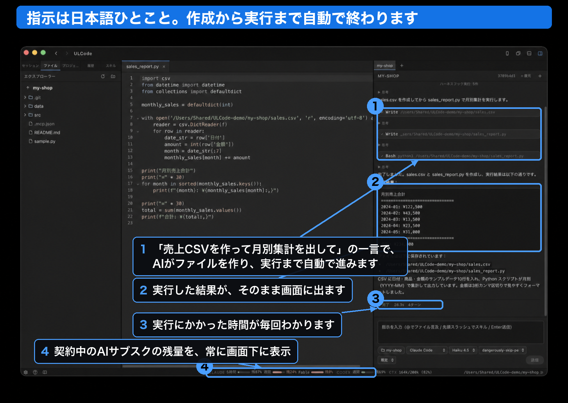The image size is (568, 403).
Task: Close the sales_report.py tab
Action: click(164, 67)
